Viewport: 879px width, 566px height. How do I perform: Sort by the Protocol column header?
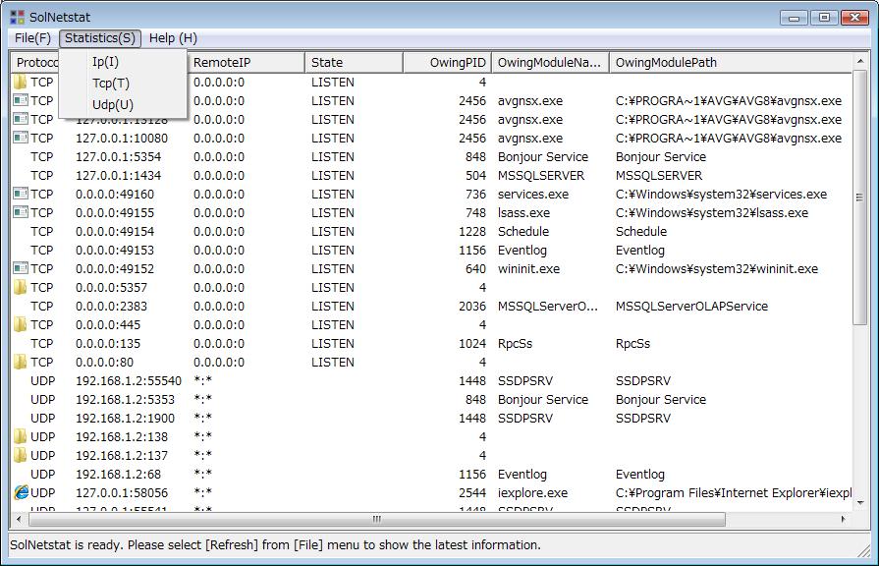[x=36, y=62]
